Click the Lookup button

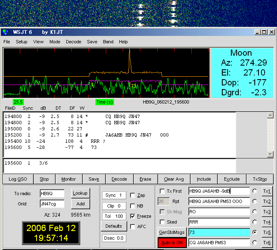pos(80,193)
